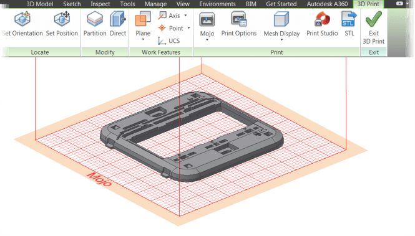Open the Point dropdown arrow

tap(188, 28)
